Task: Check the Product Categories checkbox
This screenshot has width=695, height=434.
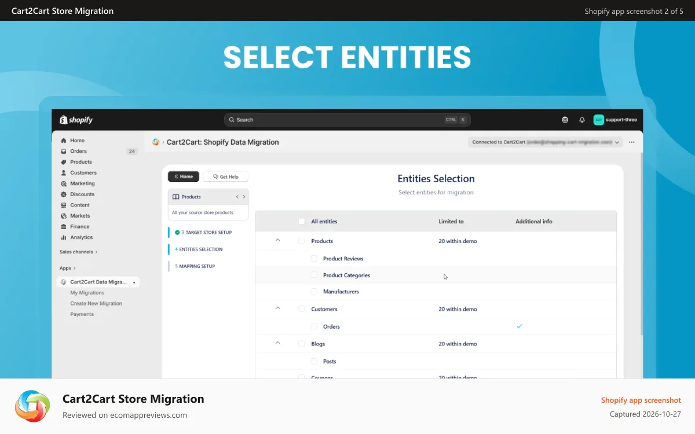Action: pos(314,275)
